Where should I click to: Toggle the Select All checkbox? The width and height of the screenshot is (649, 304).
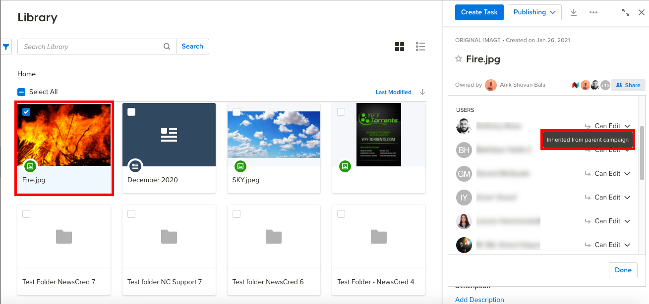coord(21,92)
